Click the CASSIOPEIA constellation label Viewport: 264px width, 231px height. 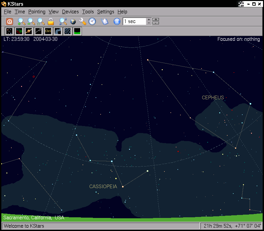(x=103, y=187)
